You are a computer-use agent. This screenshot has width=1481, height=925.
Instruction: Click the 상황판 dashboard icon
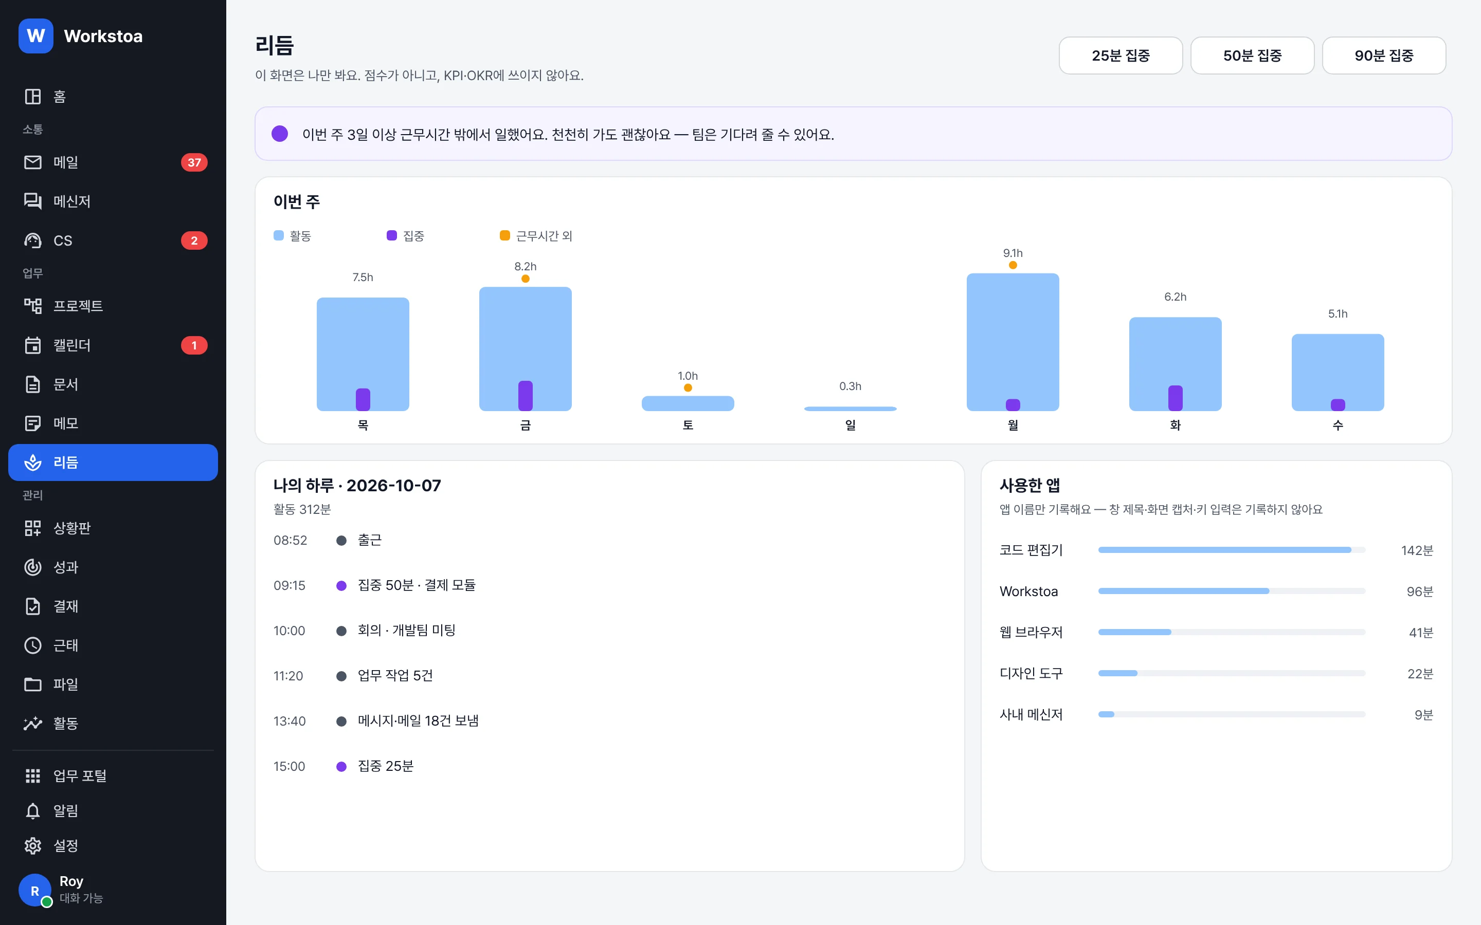tap(32, 528)
